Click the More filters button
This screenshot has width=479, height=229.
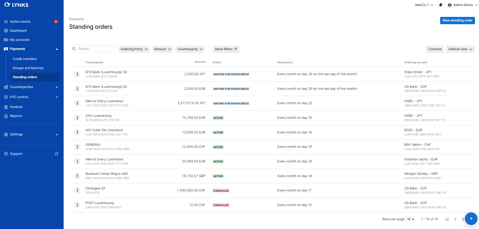[x=226, y=49]
